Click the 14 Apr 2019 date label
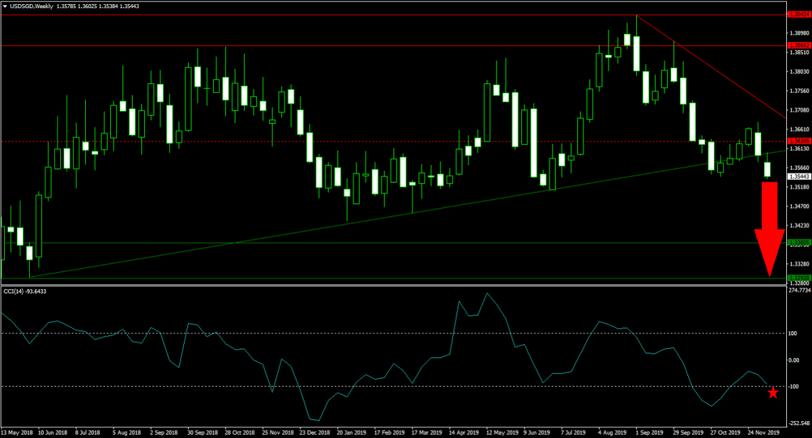812x438 pixels. click(466, 431)
